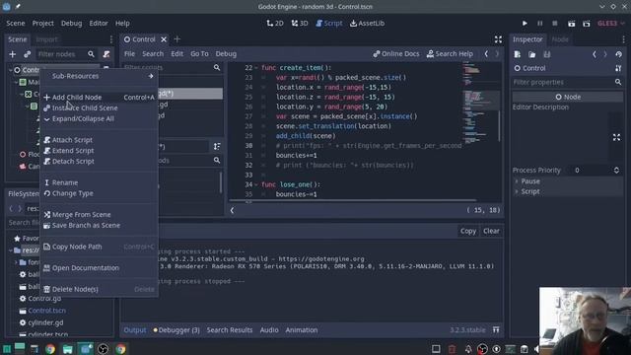Fold create_item function at line 22
Screen dimensions: 631x355
[256, 68]
